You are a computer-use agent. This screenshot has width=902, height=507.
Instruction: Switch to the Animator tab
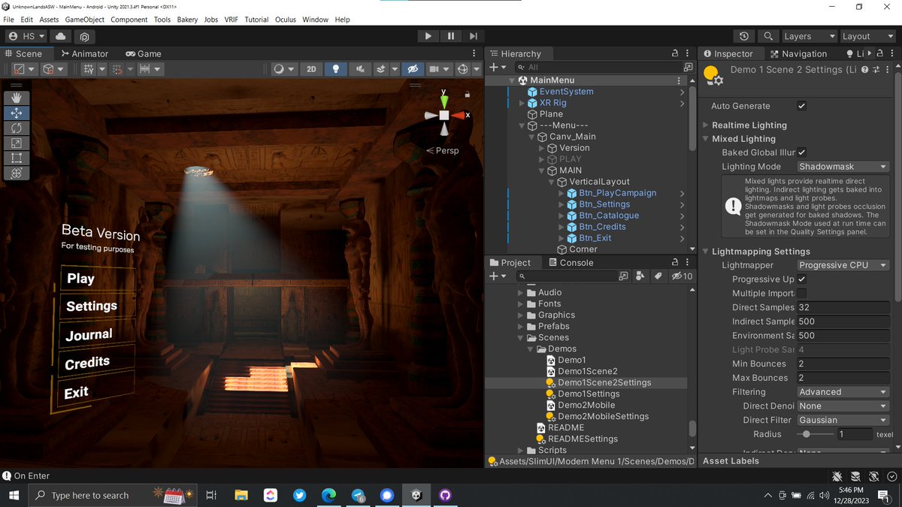[x=83, y=54]
